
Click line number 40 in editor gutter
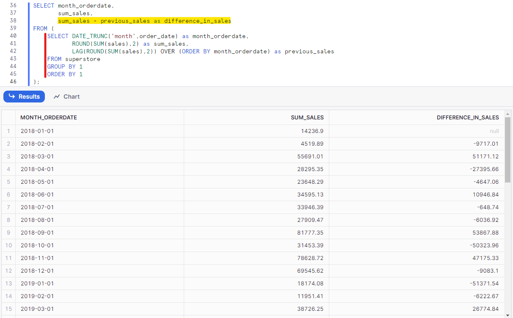click(13, 36)
